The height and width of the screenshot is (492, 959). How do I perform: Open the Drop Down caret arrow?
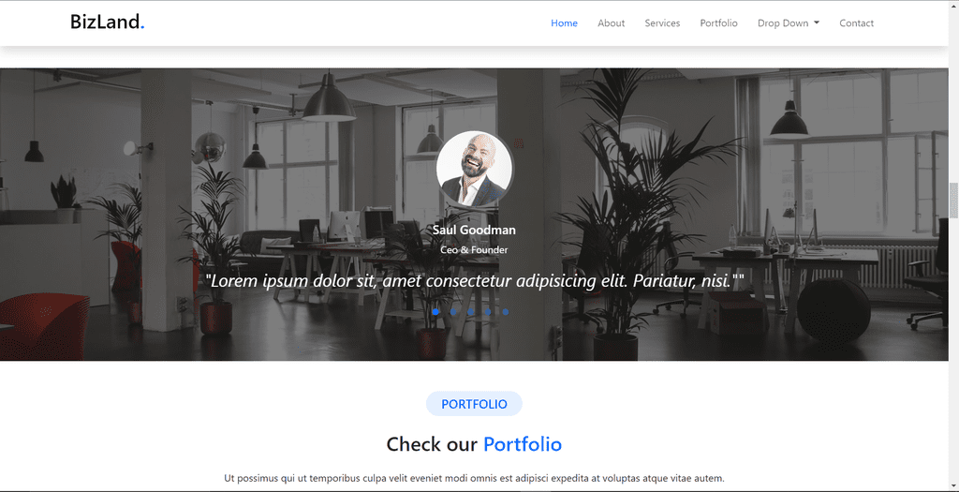[817, 23]
